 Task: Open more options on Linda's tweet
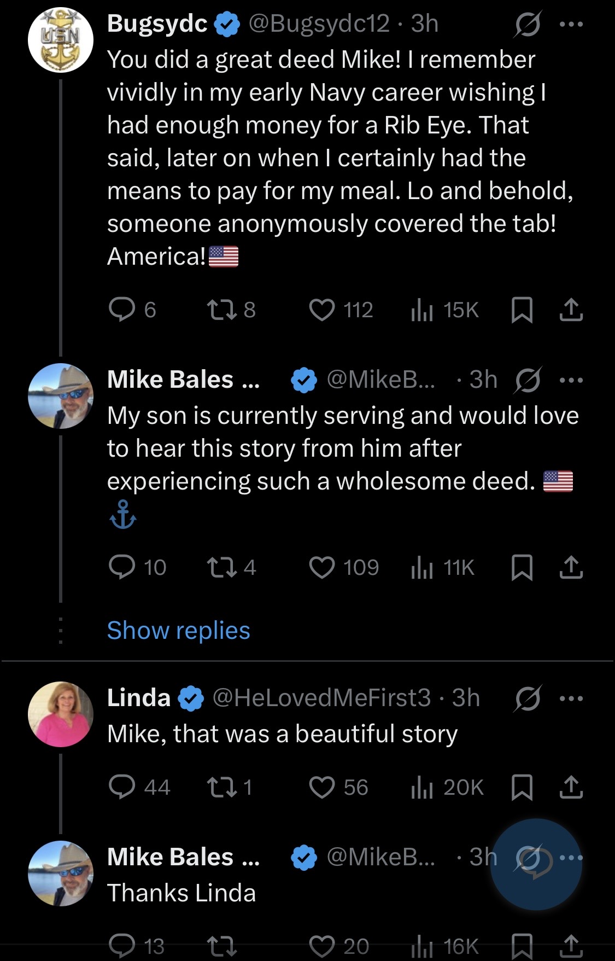pos(572,698)
